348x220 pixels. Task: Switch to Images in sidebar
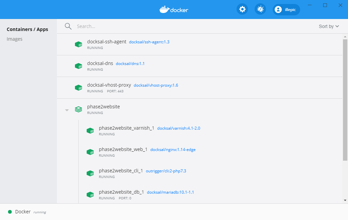click(x=14, y=39)
